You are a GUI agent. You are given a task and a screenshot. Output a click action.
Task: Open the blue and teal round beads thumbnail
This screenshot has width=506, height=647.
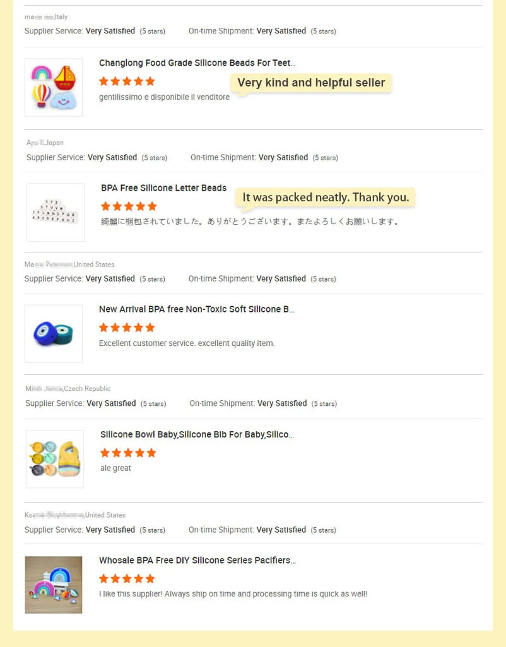[x=54, y=334]
